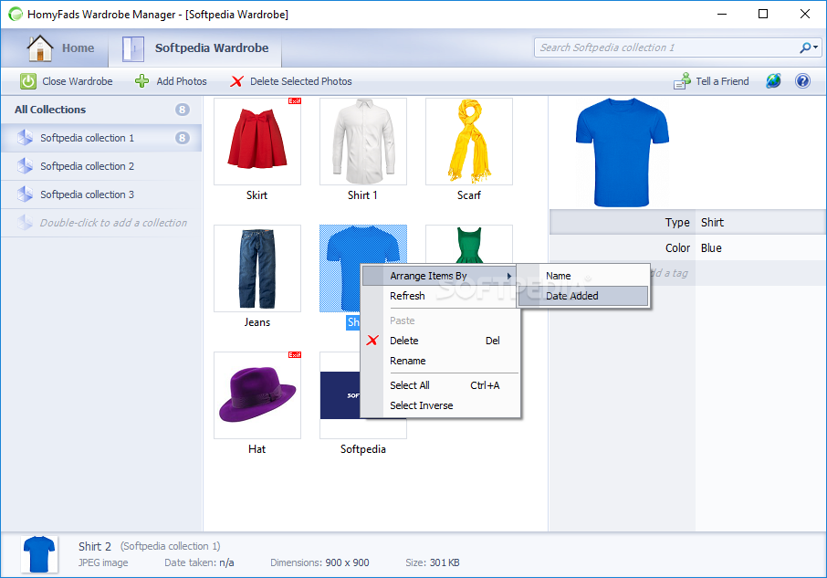Viewport: 827px width, 578px height.
Task: Choose Delete in context menu
Action: (x=440, y=341)
